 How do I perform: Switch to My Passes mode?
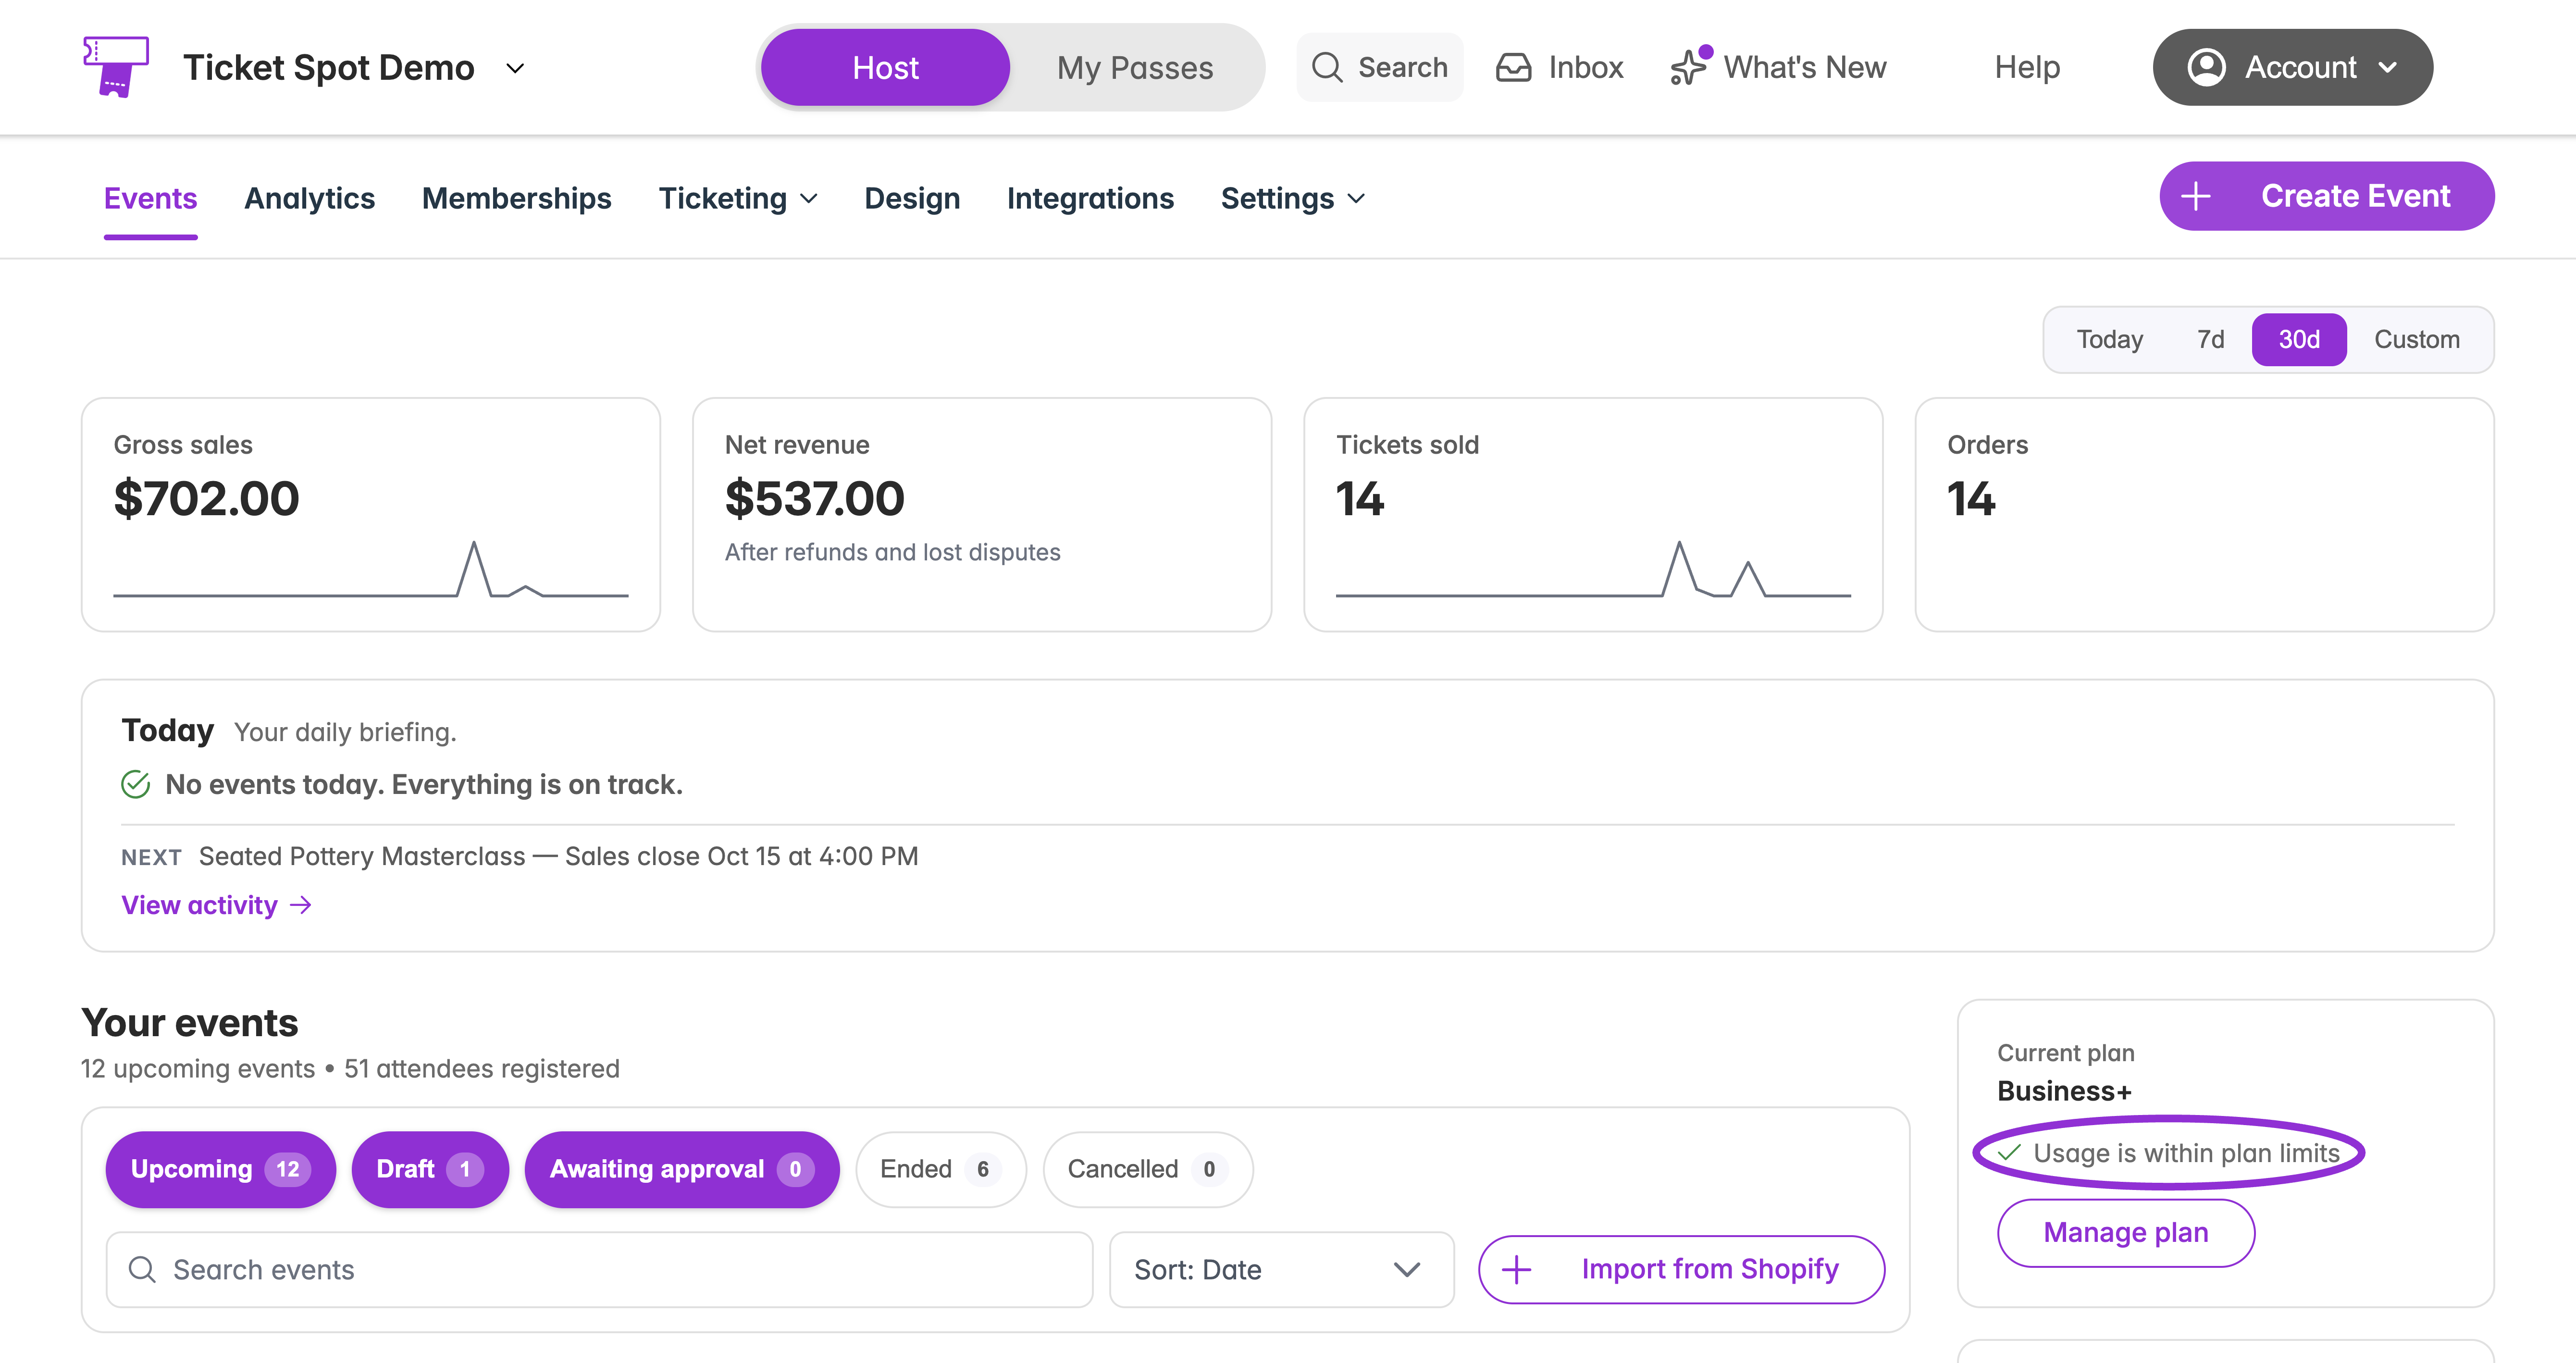[x=1135, y=67]
